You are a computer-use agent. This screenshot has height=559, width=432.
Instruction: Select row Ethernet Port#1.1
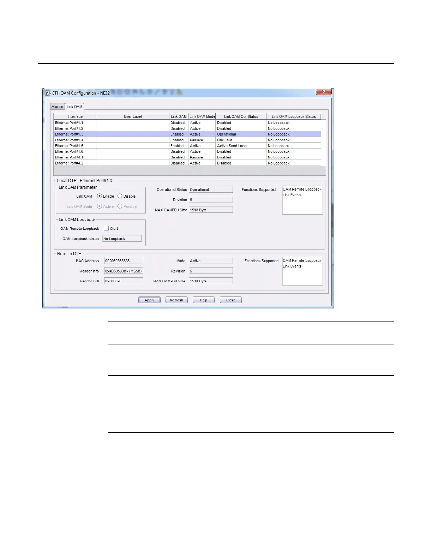coord(187,123)
